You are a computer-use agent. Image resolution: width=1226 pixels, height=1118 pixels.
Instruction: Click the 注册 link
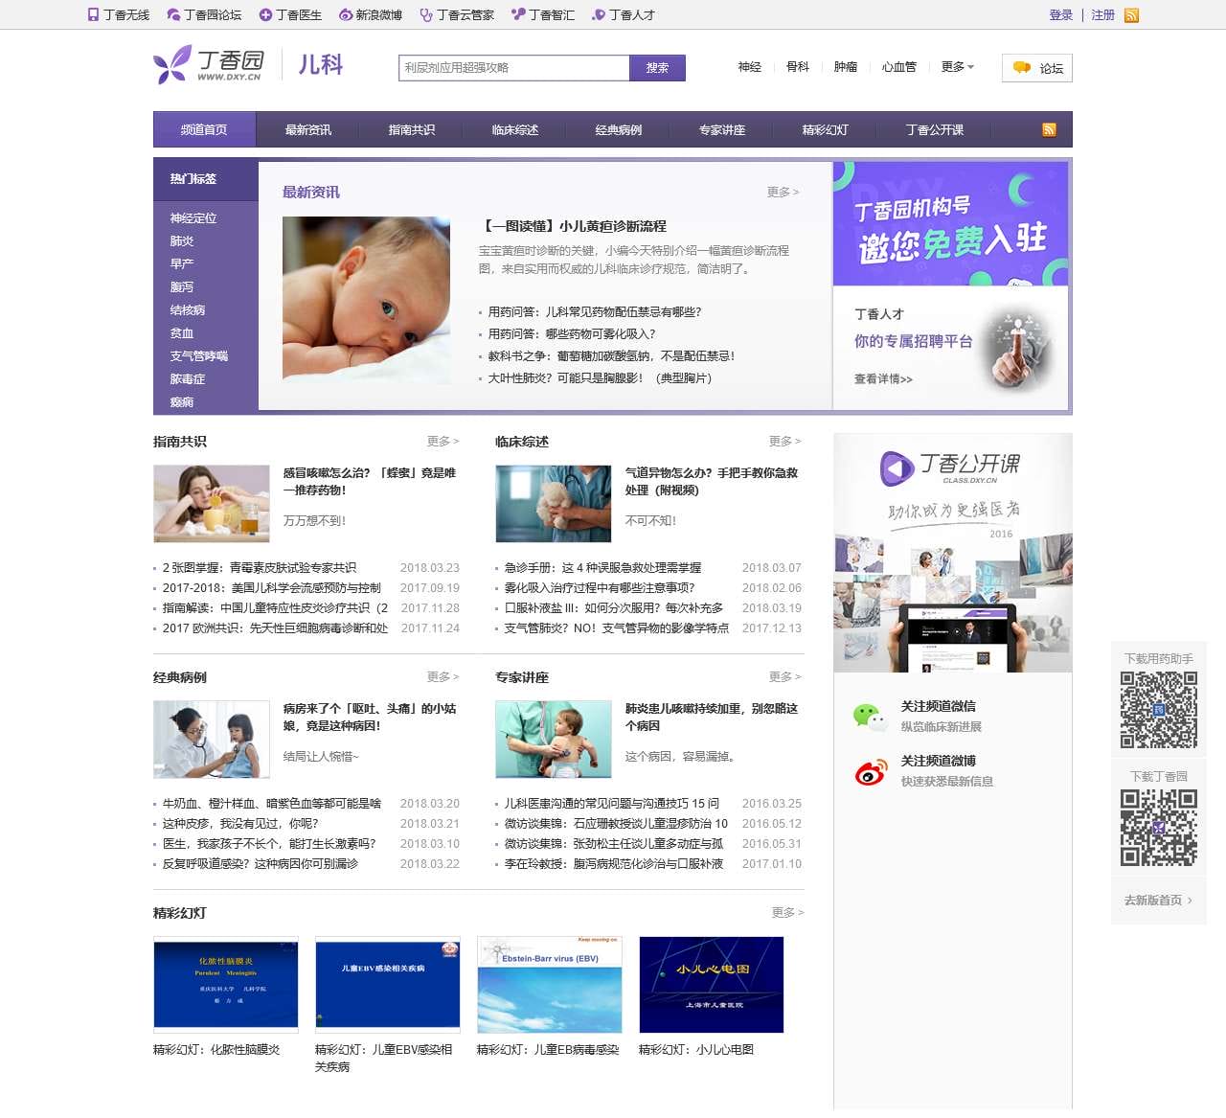pyautogui.click(x=1103, y=15)
